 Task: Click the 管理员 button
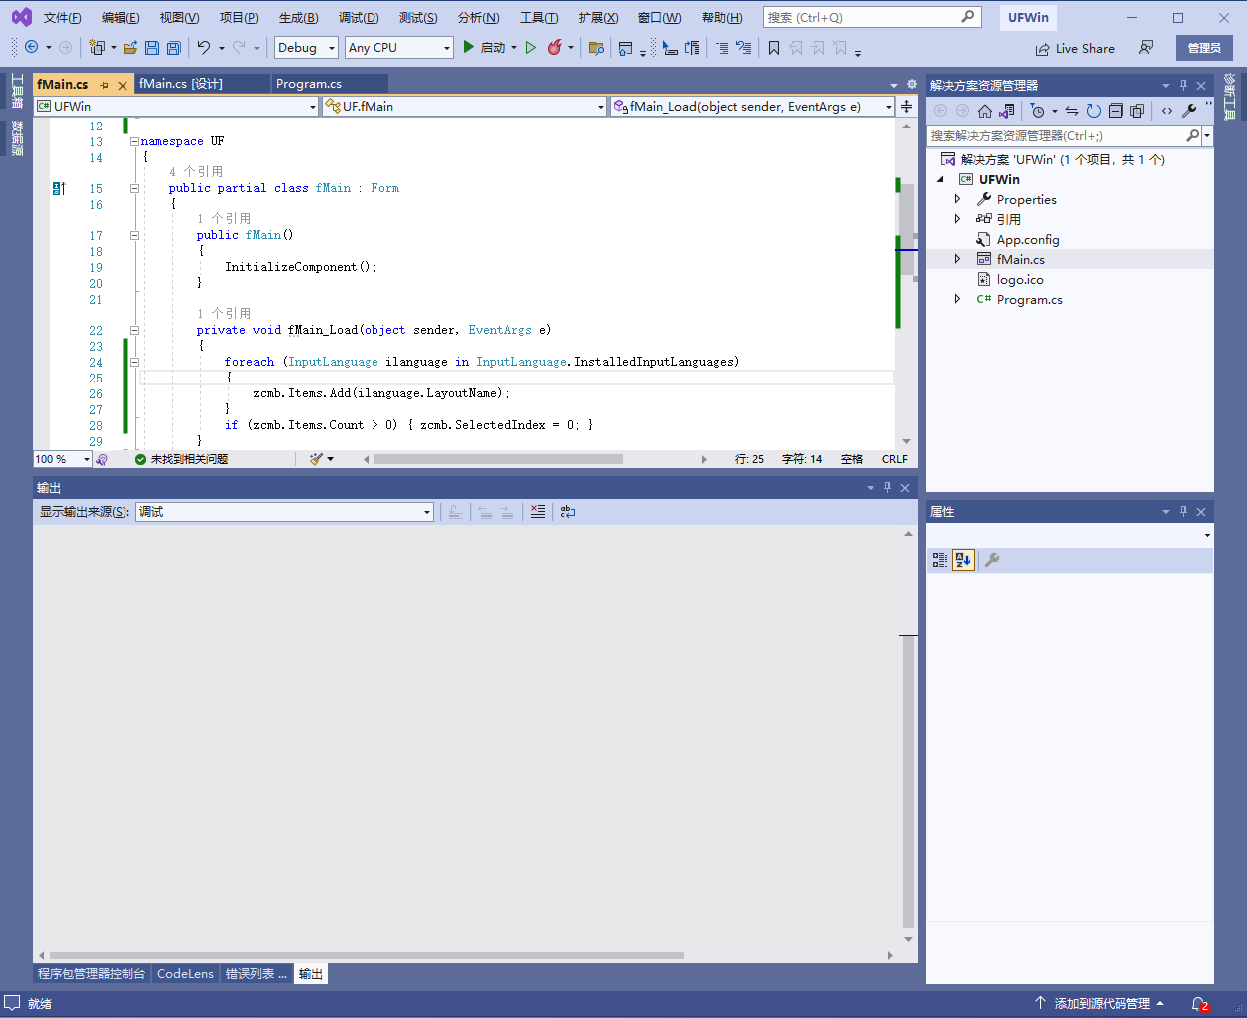point(1204,48)
